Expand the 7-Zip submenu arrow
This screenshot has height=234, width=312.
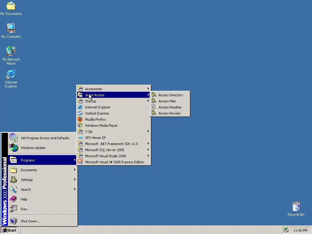(148, 131)
